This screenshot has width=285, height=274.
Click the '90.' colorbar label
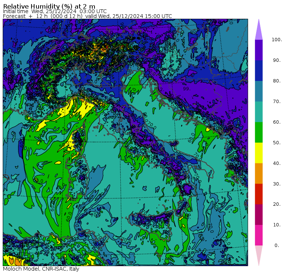click(277, 60)
